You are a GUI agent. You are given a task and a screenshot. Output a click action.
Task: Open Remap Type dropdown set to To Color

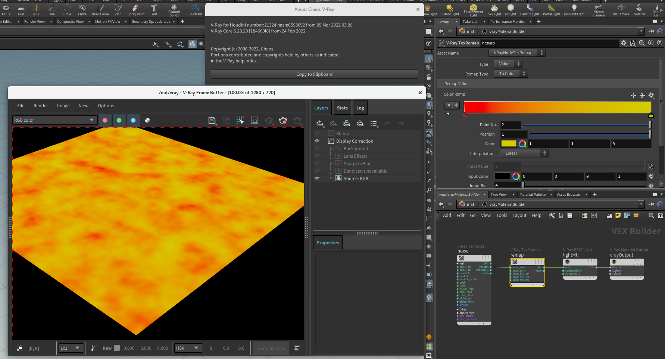click(x=511, y=74)
